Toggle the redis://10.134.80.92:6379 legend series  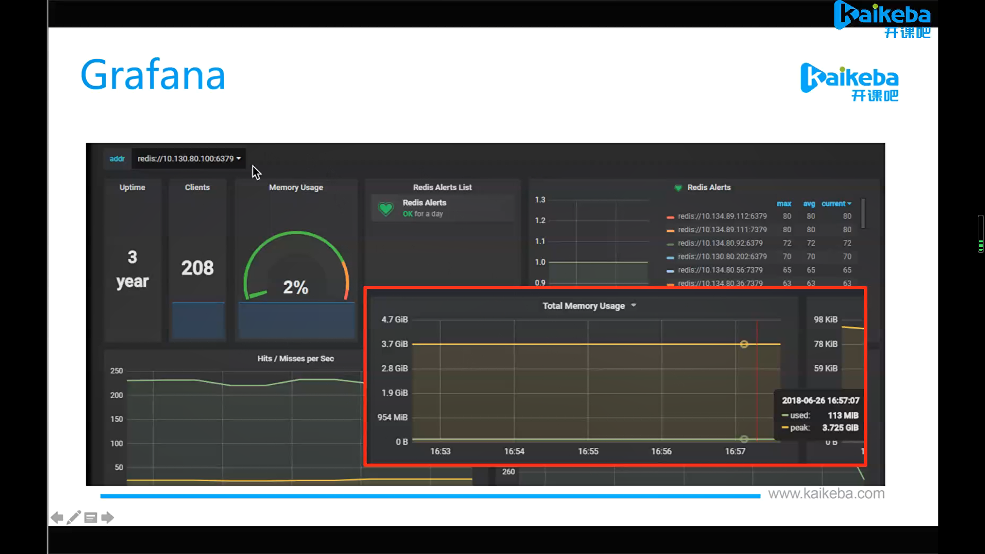pyautogui.click(x=720, y=243)
